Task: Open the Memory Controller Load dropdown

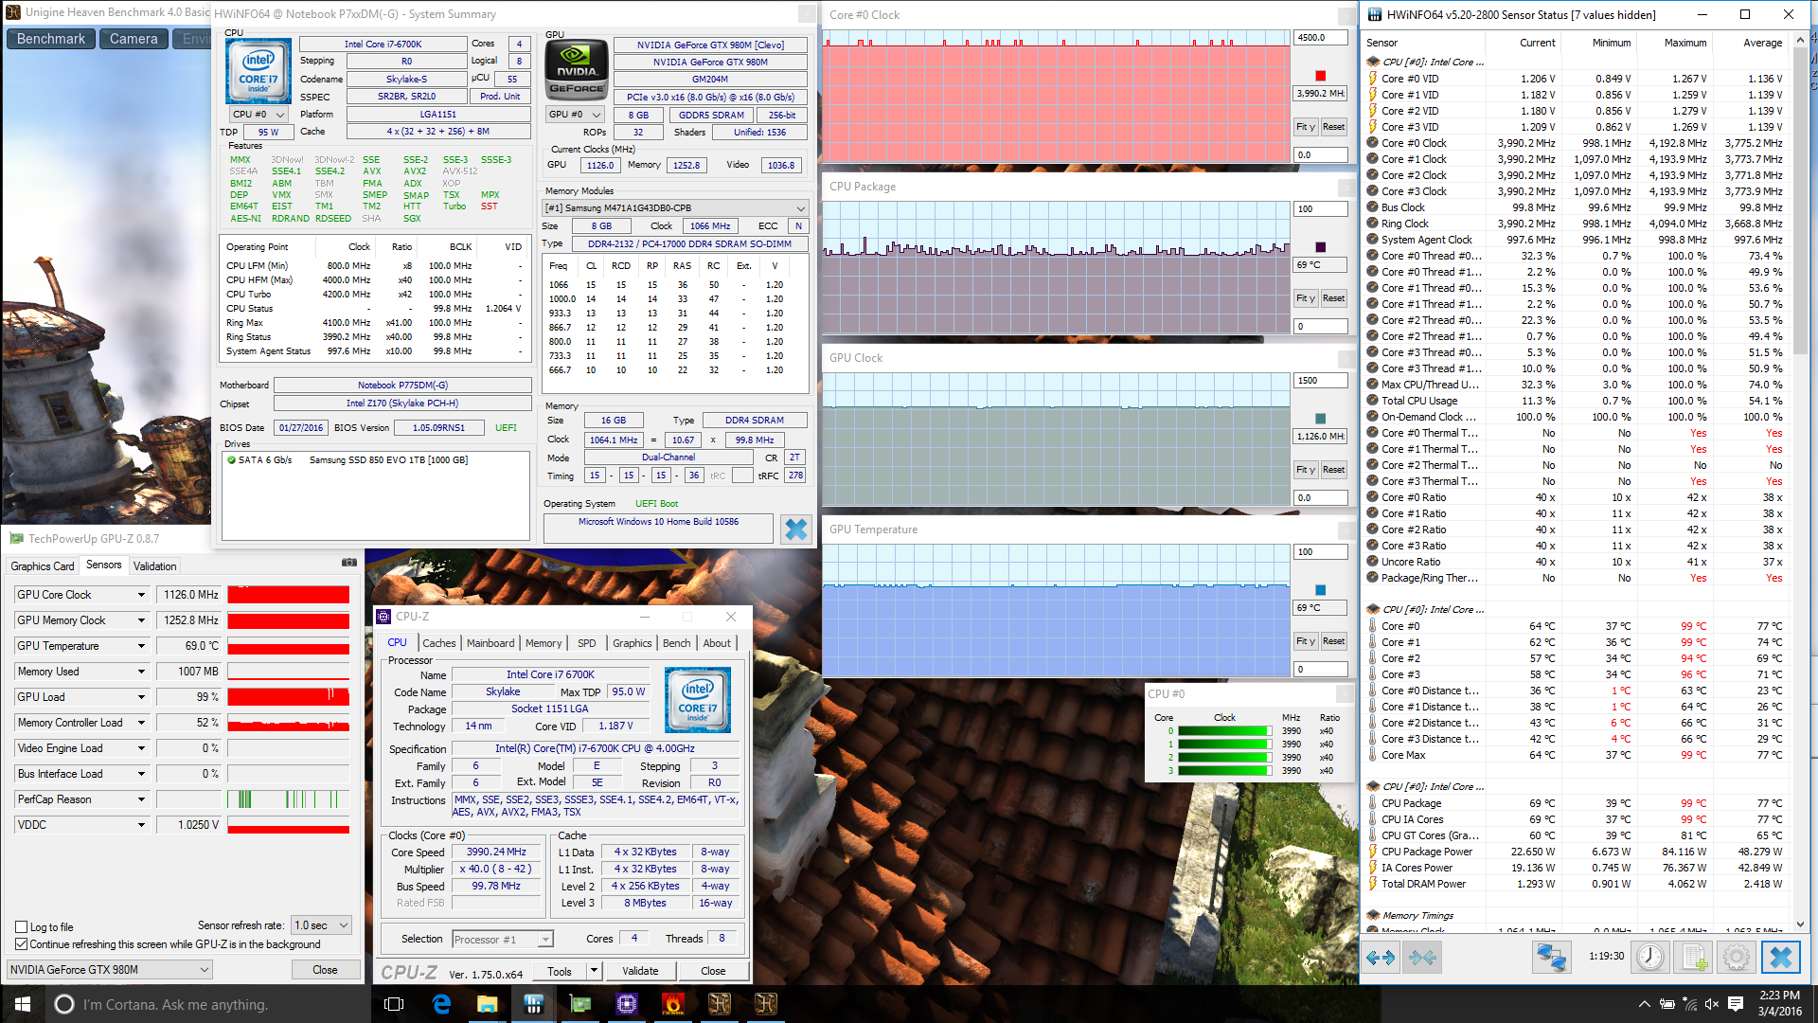Action: [141, 723]
